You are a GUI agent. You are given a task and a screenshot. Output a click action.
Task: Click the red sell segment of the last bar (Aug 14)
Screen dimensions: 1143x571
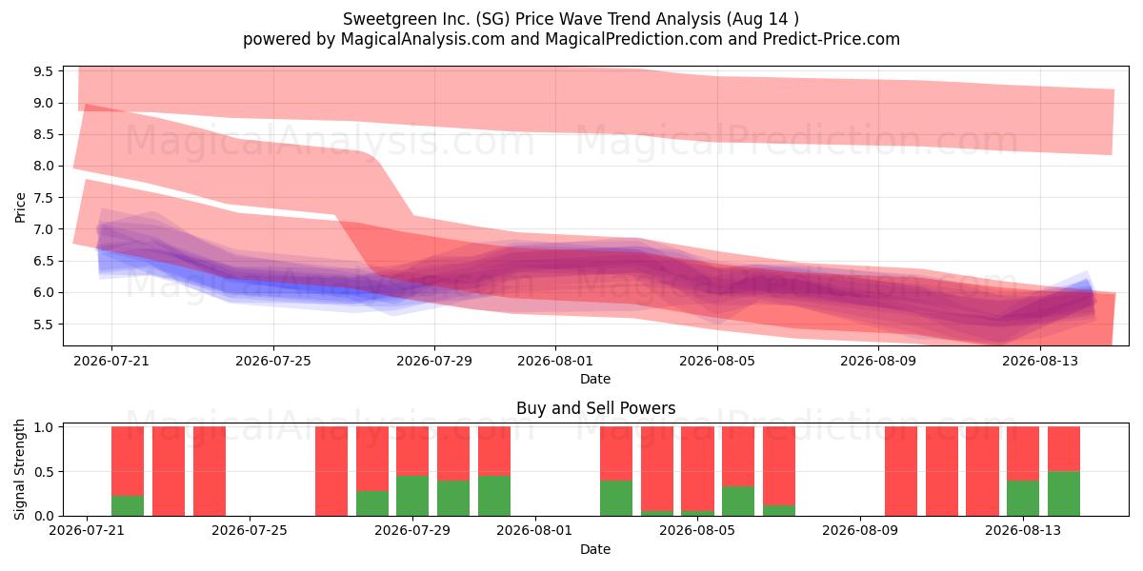[1064, 449]
